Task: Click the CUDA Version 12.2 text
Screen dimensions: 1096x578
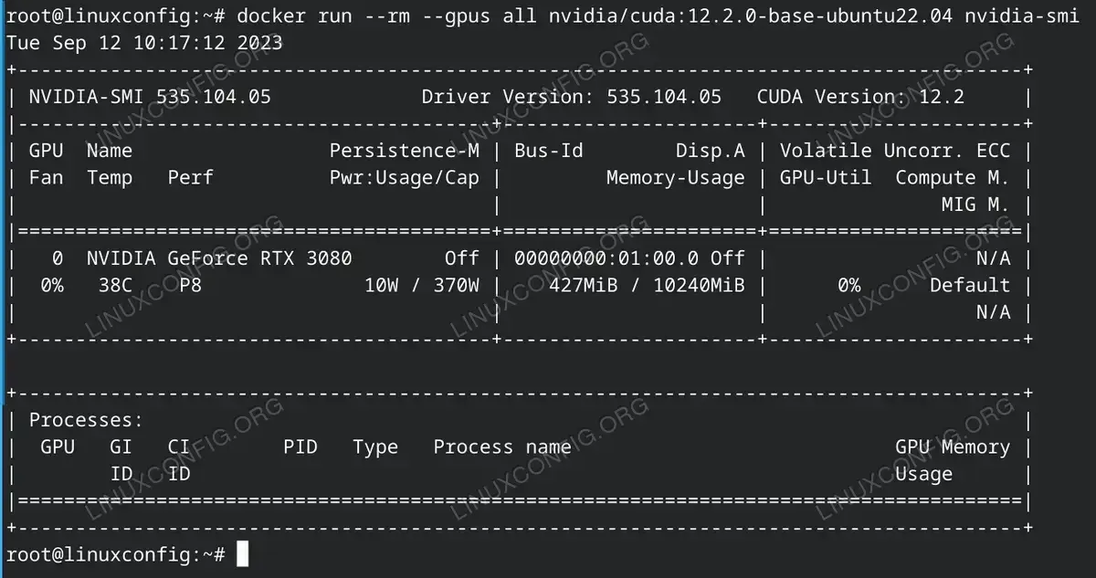Action: pos(860,97)
